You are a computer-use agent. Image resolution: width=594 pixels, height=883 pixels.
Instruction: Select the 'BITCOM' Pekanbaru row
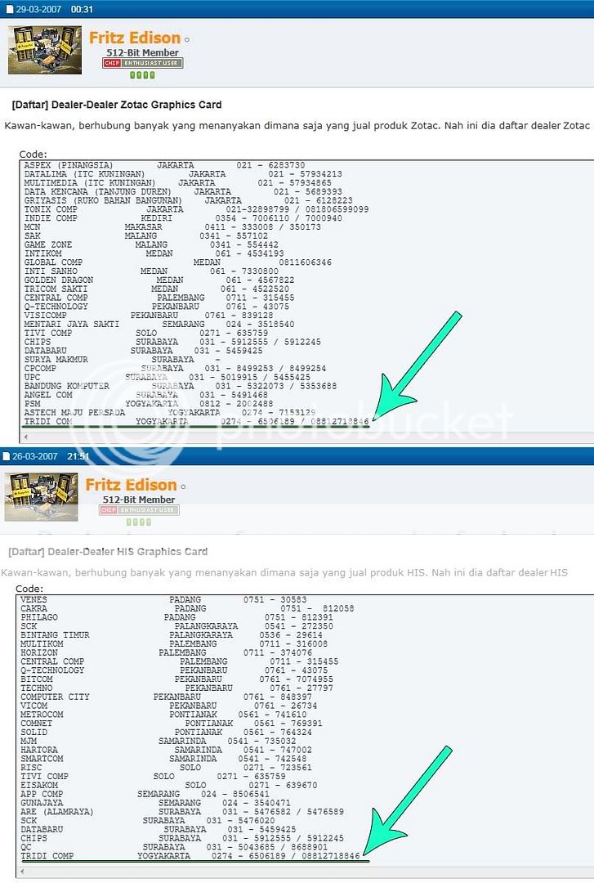(176, 679)
